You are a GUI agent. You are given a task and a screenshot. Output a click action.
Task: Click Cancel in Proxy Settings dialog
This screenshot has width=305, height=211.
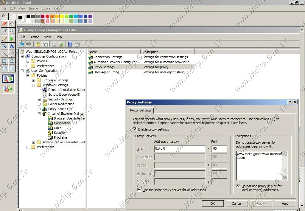tap(236, 204)
